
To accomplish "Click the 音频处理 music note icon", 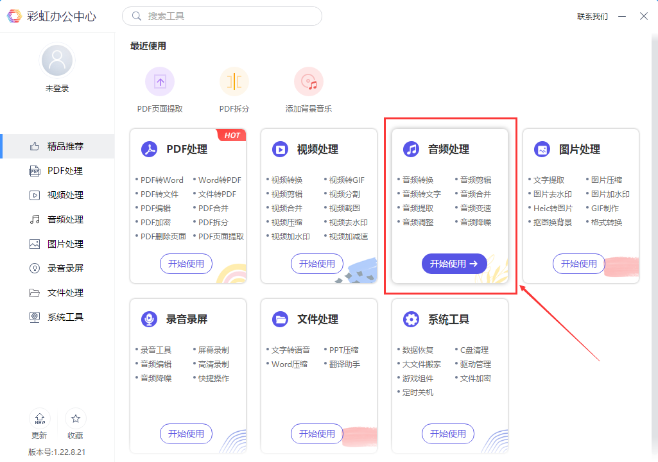I will [x=411, y=149].
